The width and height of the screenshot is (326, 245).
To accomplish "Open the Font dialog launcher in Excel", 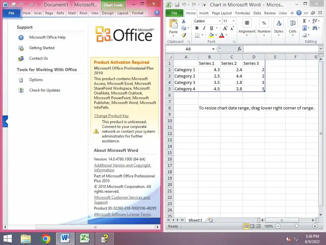I will [x=234, y=42].
